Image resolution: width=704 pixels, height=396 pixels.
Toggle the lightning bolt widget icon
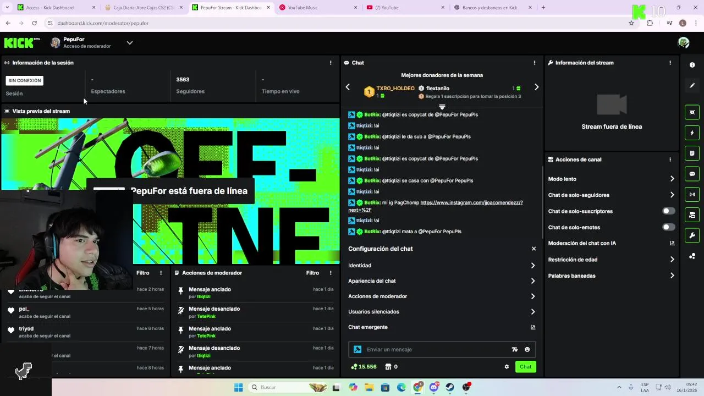coord(692,133)
